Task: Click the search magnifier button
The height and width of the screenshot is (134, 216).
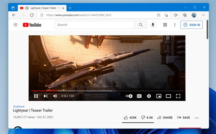Action: click(141, 25)
